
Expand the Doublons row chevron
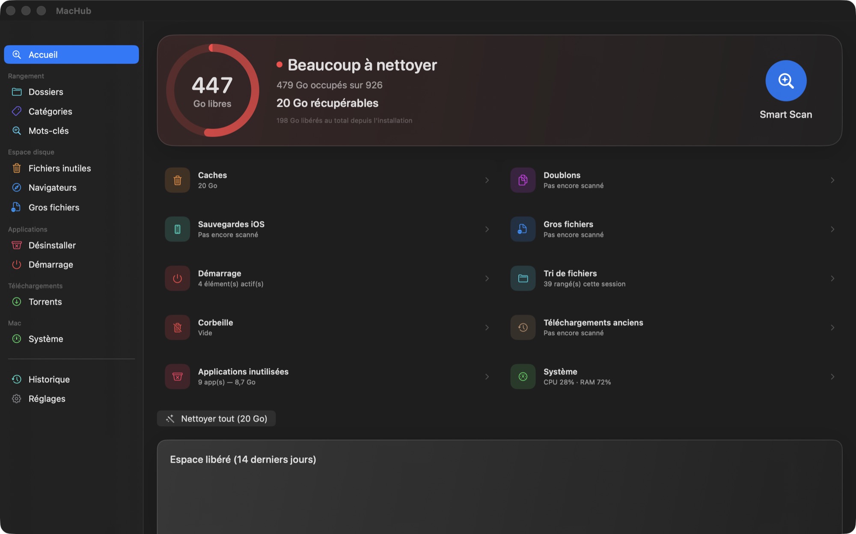[x=832, y=180]
